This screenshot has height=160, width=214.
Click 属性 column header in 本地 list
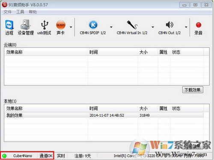(x=163, y=108)
